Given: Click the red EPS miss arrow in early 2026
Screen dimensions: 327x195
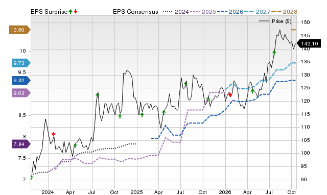Looking at the screenshot, I should (230, 95).
